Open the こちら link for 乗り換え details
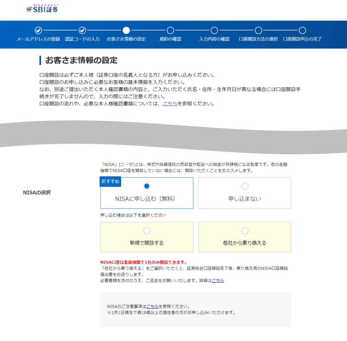 [x=218, y=281]
